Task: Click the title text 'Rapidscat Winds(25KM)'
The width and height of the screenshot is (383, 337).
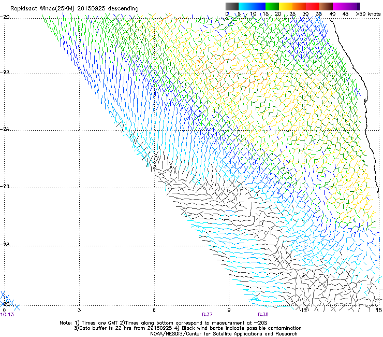Action: [x=42, y=9]
